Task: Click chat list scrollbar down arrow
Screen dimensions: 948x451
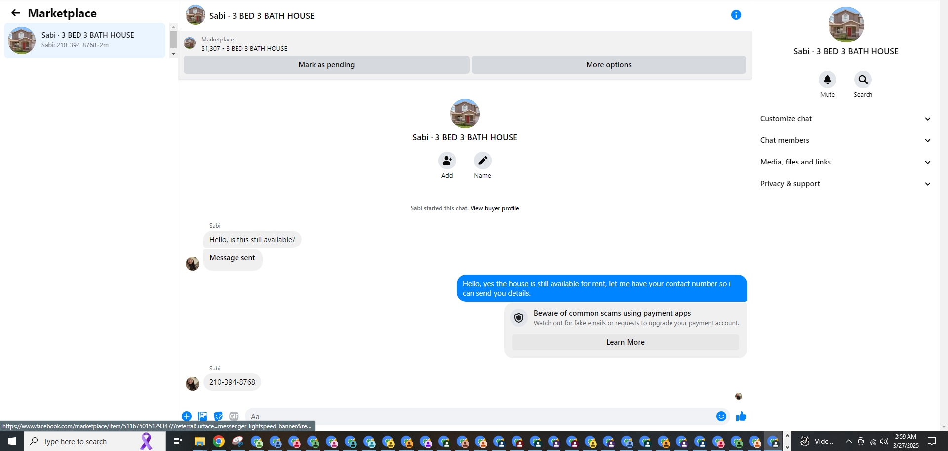Action: click(173, 54)
